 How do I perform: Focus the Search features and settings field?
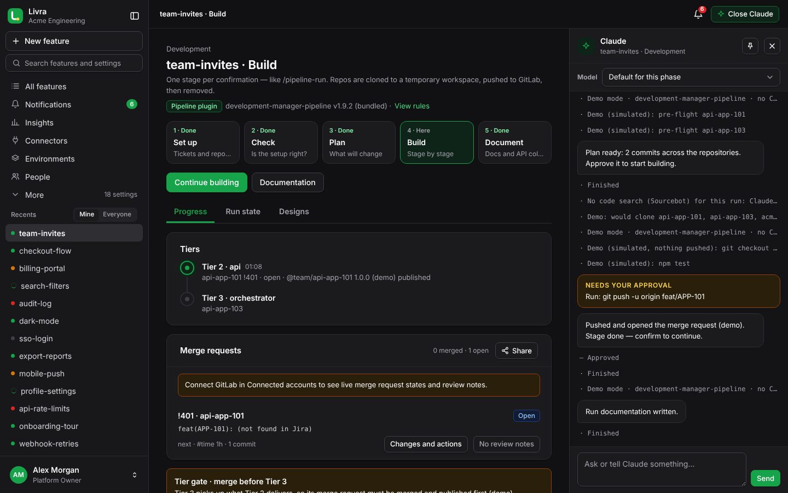pos(74,63)
